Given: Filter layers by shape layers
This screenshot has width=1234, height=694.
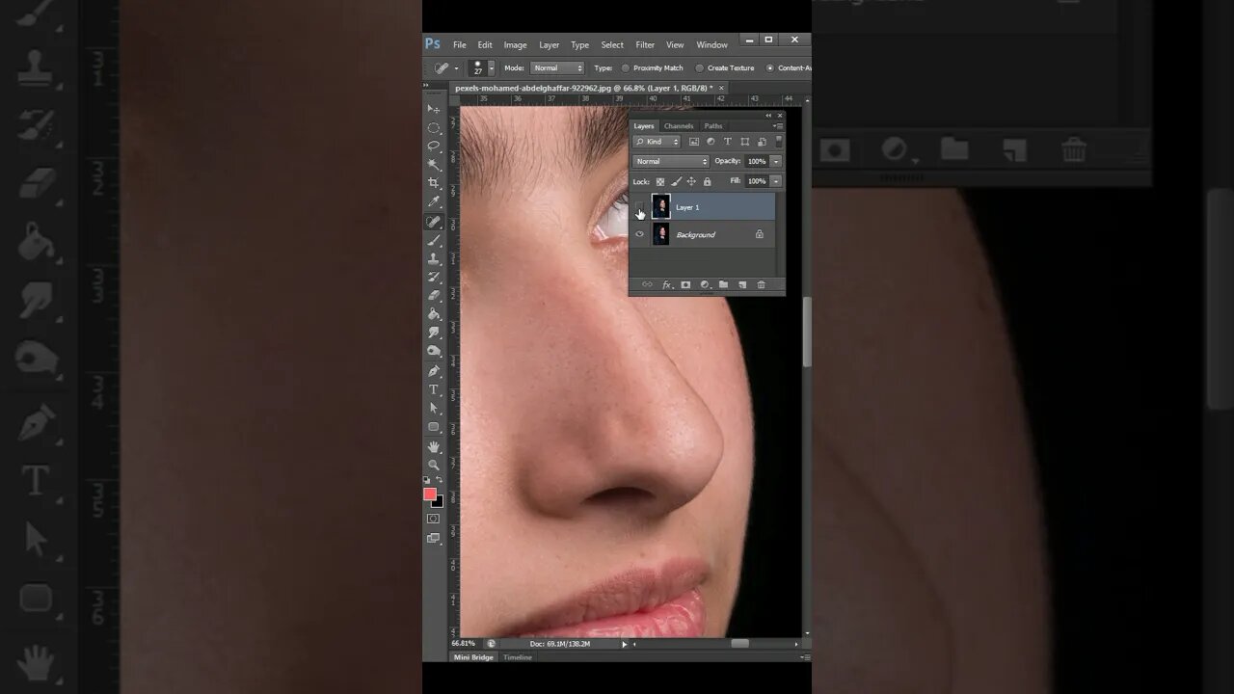Looking at the screenshot, I should click(745, 142).
